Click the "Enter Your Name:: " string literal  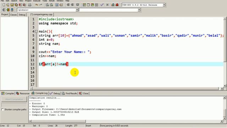70,52
